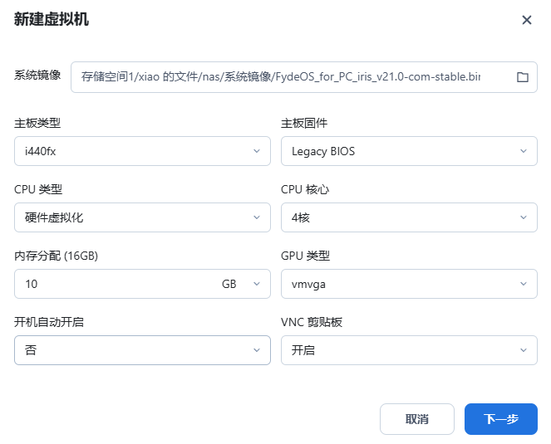This screenshot has width=551, height=444.
Task: Expand the CPU 类型 硬件虚拟化 dropdown
Action: (x=142, y=217)
